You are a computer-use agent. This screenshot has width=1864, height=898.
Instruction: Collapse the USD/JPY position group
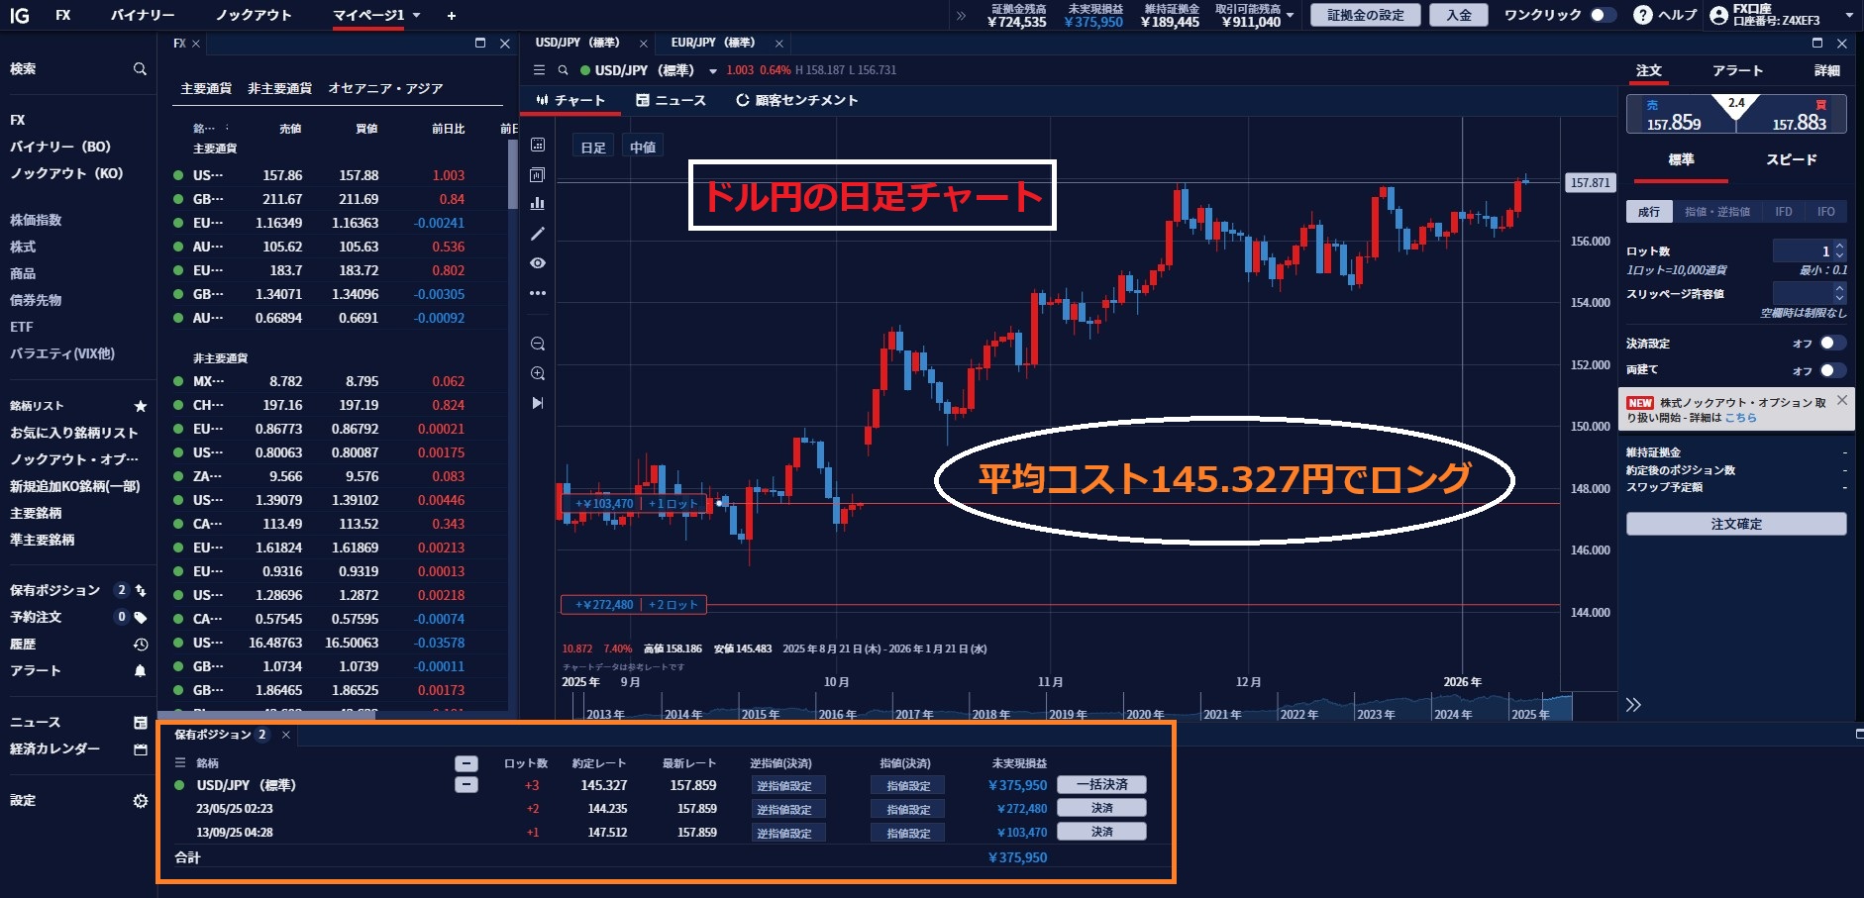466,785
